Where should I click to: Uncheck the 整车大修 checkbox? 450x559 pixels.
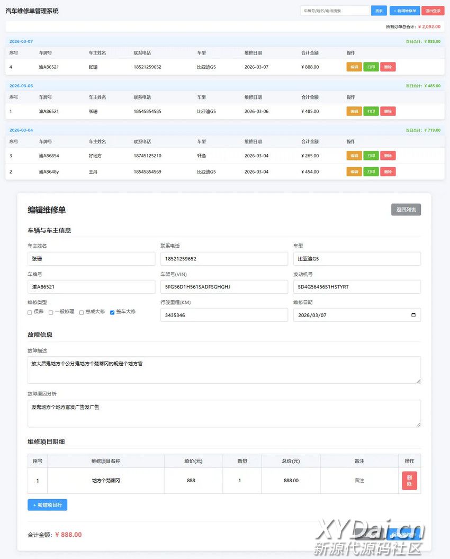pyautogui.click(x=112, y=312)
